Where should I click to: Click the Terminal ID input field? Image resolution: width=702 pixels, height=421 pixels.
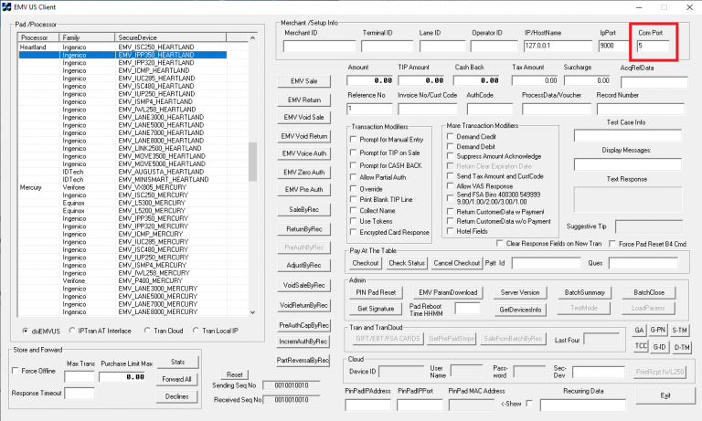pyautogui.click(x=387, y=46)
